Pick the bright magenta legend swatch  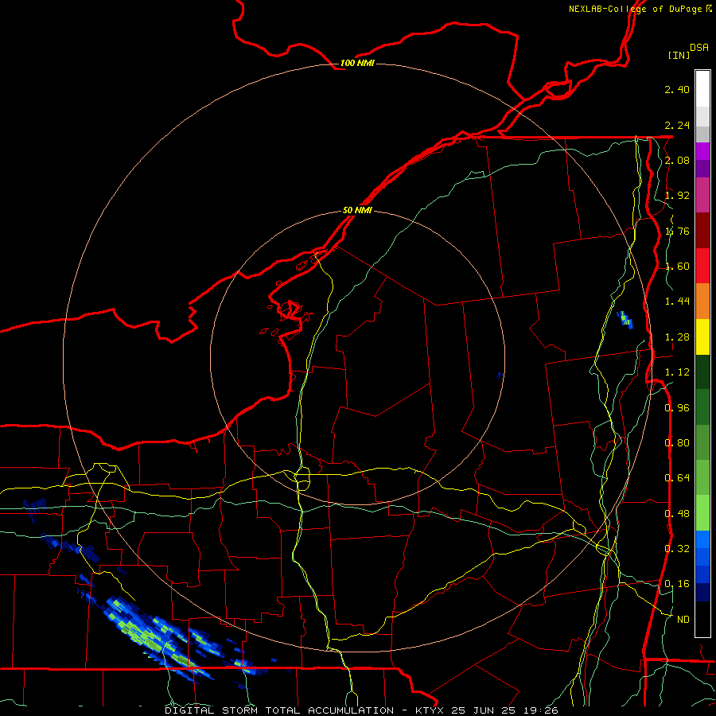[702, 151]
